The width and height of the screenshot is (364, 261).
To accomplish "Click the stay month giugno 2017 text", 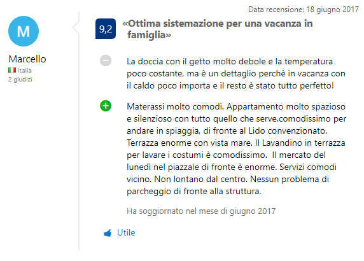I will [253, 211].
